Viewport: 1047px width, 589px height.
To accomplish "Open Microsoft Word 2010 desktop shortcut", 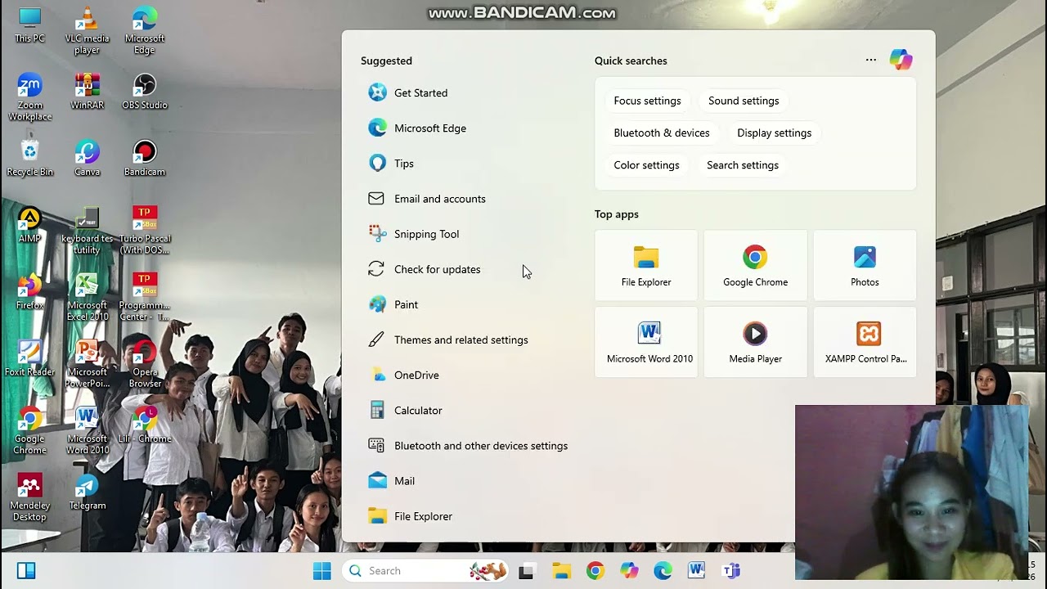I will coord(87,431).
